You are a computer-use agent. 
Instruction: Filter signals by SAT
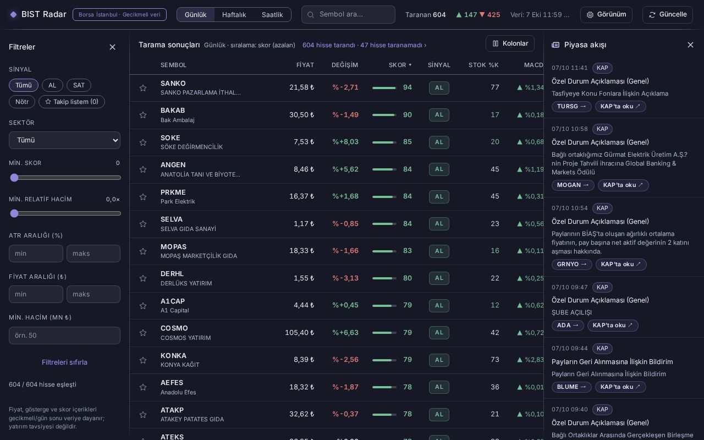point(79,85)
